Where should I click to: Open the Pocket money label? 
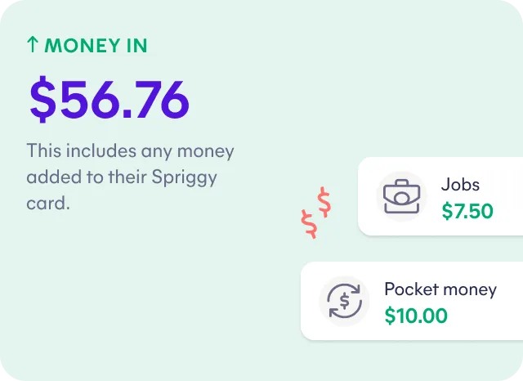point(440,289)
